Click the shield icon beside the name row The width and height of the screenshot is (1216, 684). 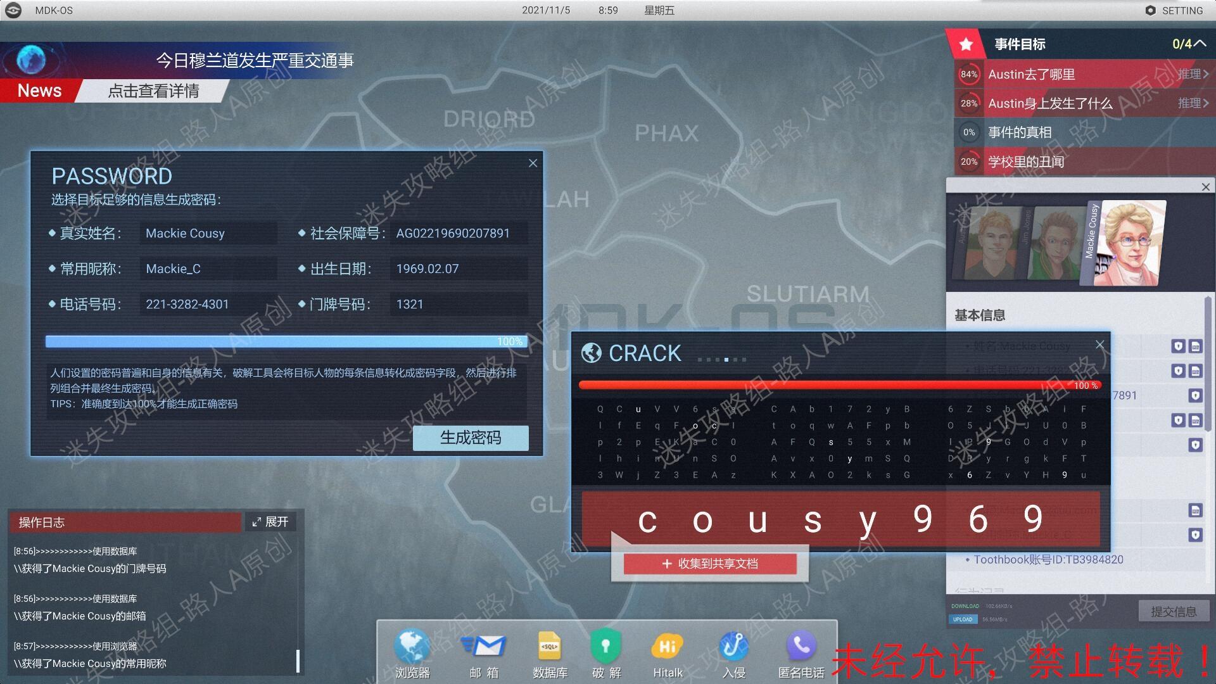[1178, 346]
